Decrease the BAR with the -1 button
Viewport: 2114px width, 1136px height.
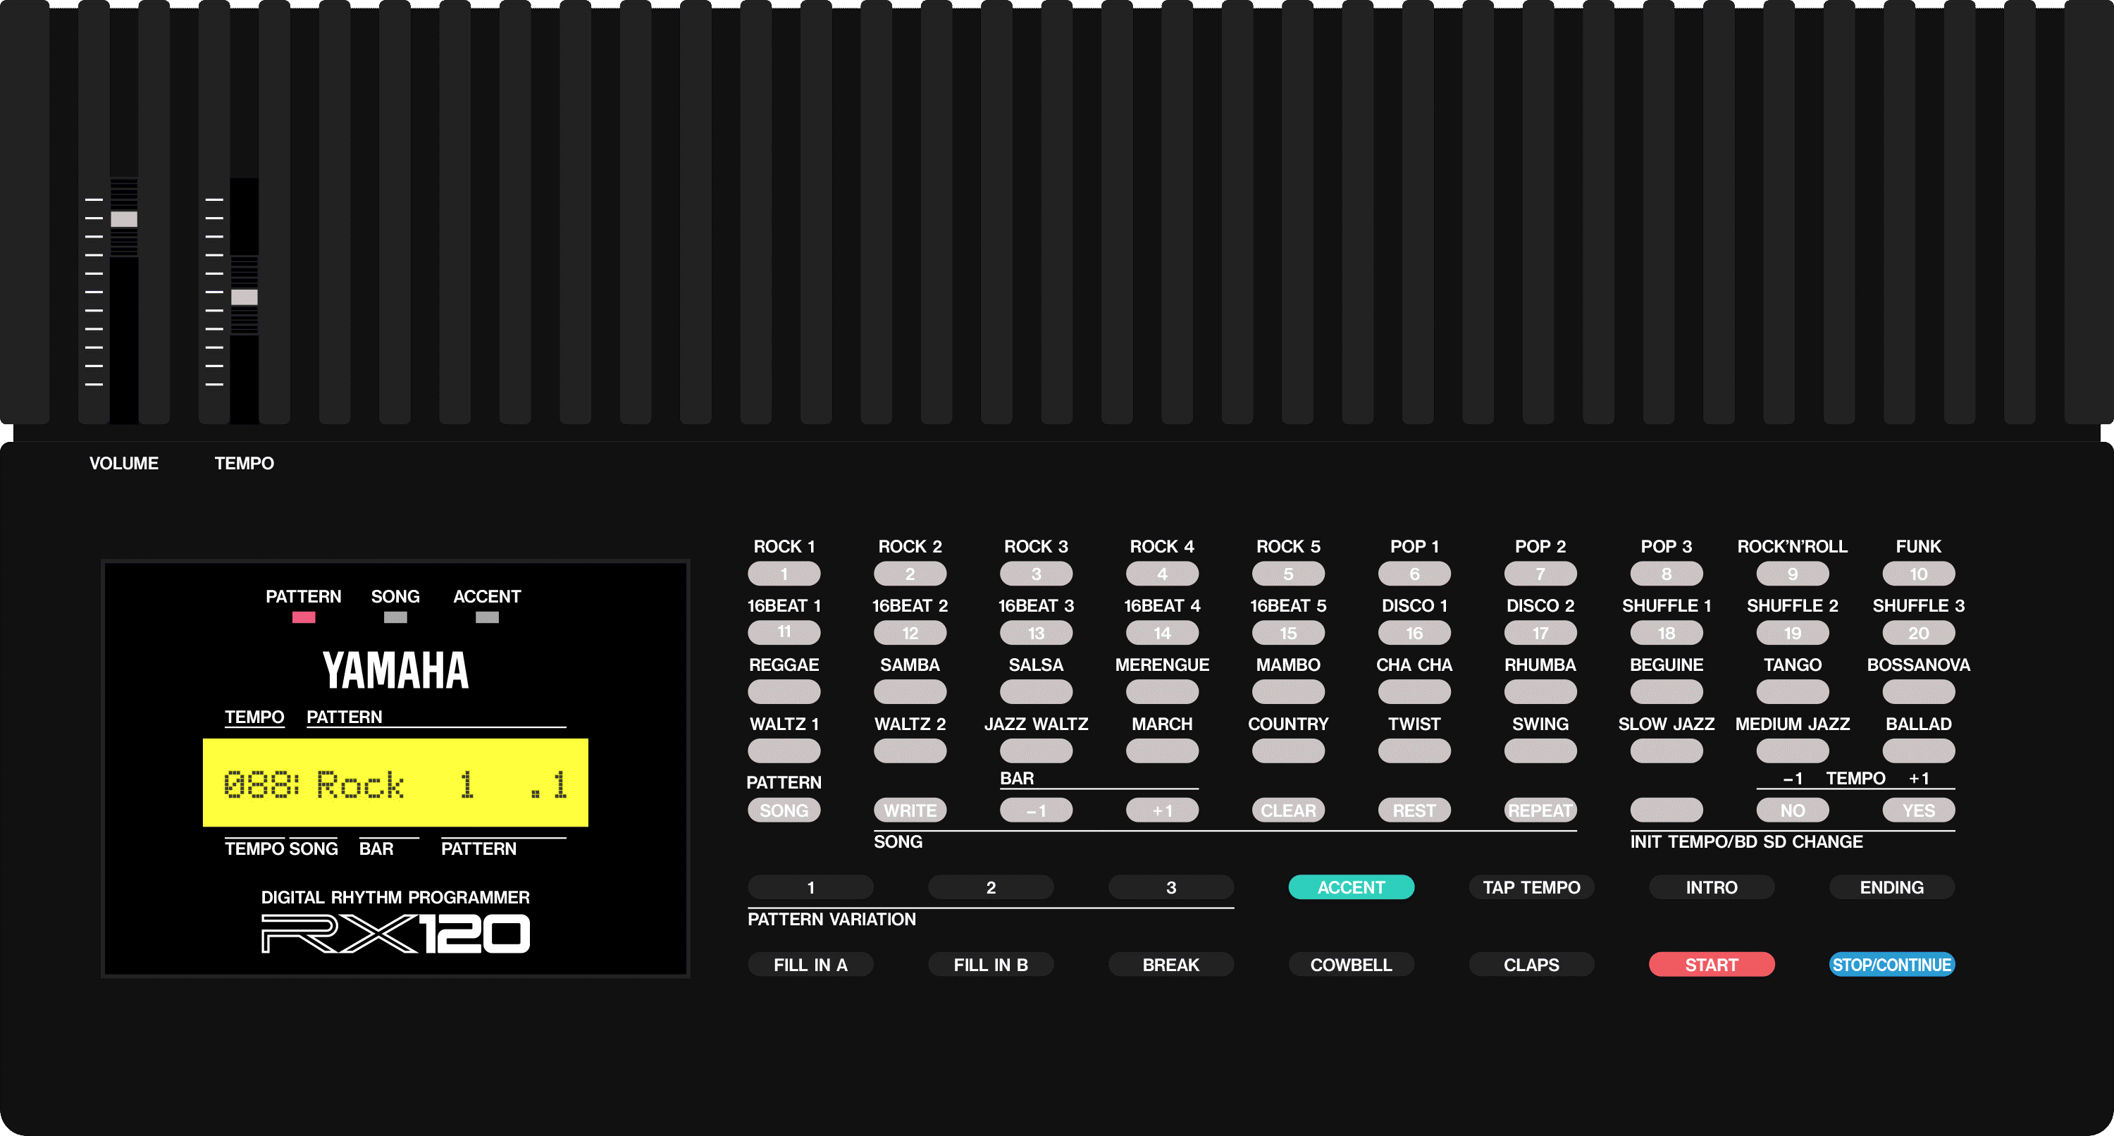(1036, 809)
